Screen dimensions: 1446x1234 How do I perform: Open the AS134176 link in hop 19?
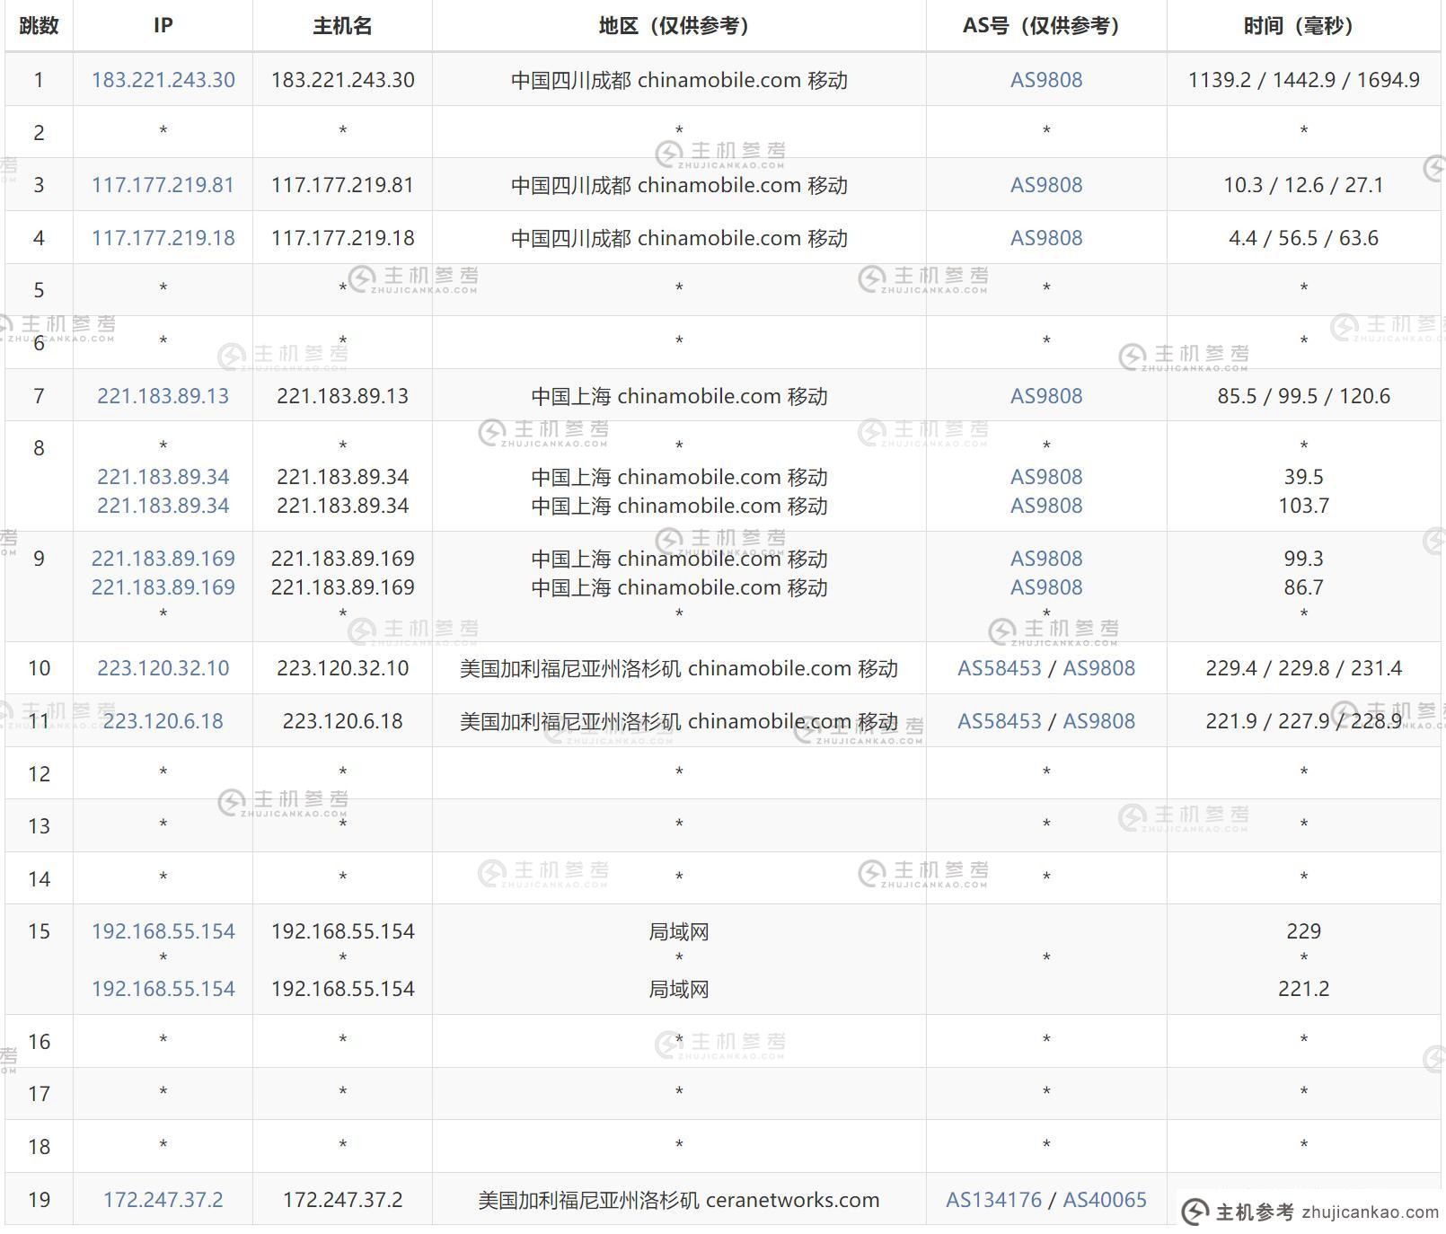993,1200
